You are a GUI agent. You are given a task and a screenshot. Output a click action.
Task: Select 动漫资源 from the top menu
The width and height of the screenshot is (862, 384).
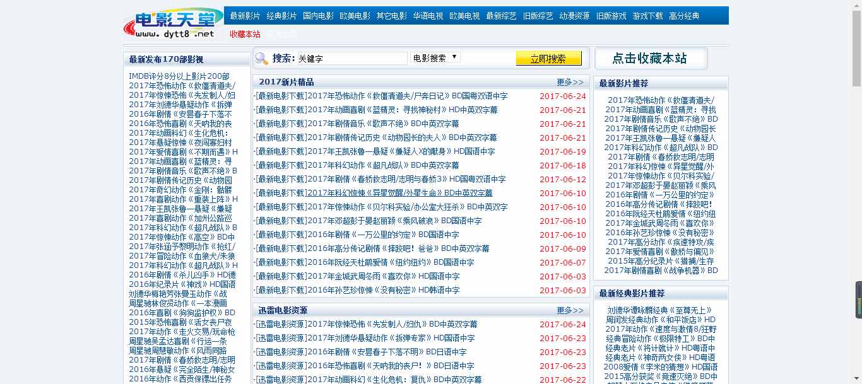click(x=574, y=16)
